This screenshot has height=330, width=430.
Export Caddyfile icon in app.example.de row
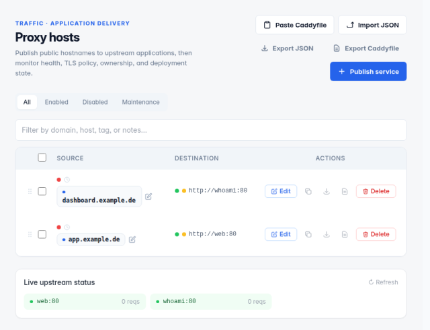pos(345,234)
